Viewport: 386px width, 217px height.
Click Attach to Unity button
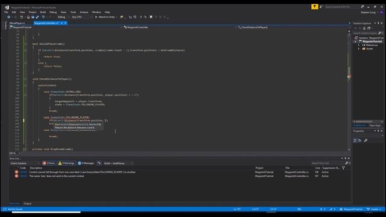(106, 17)
